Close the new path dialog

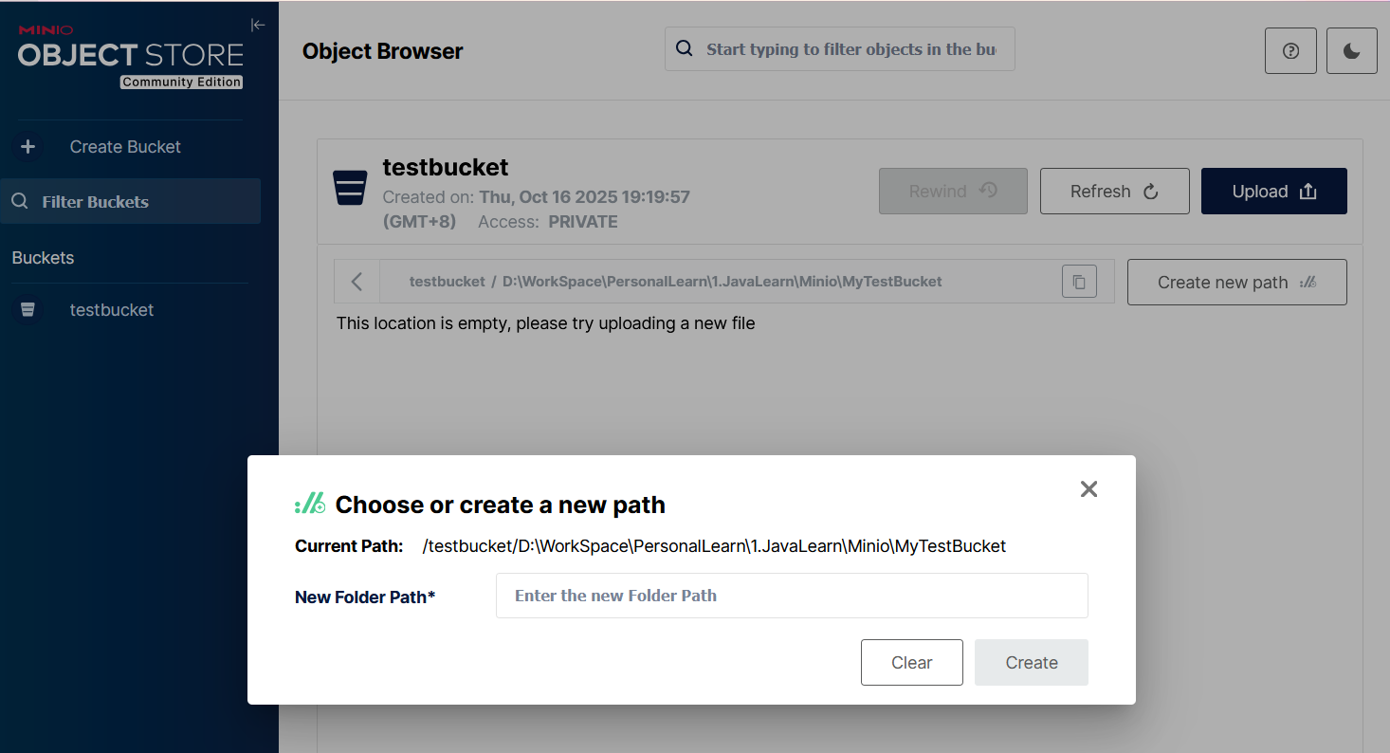(1088, 488)
